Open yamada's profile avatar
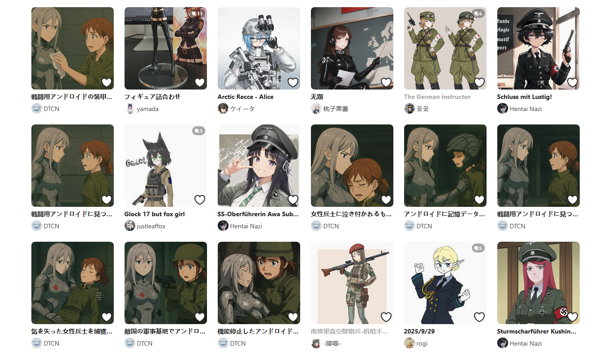The height and width of the screenshot is (355, 599). 130,108
